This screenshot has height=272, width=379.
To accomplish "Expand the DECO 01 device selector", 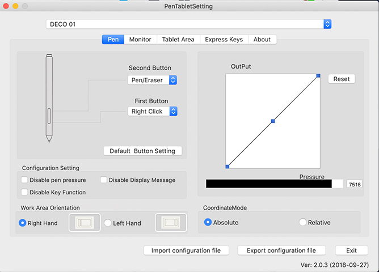I will coord(188,24).
